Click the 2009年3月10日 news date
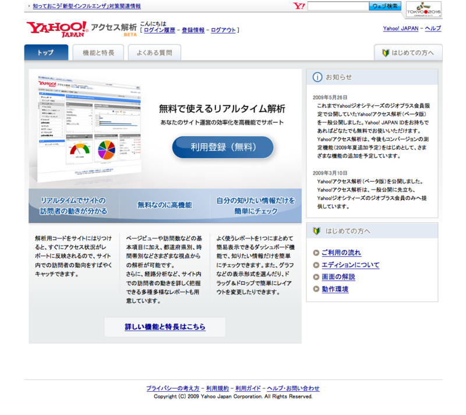 click(x=330, y=173)
